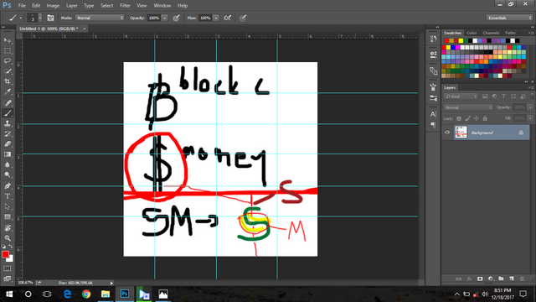Select the Path Selection tool
This screenshot has height=302, width=536.
click(x=8, y=206)
